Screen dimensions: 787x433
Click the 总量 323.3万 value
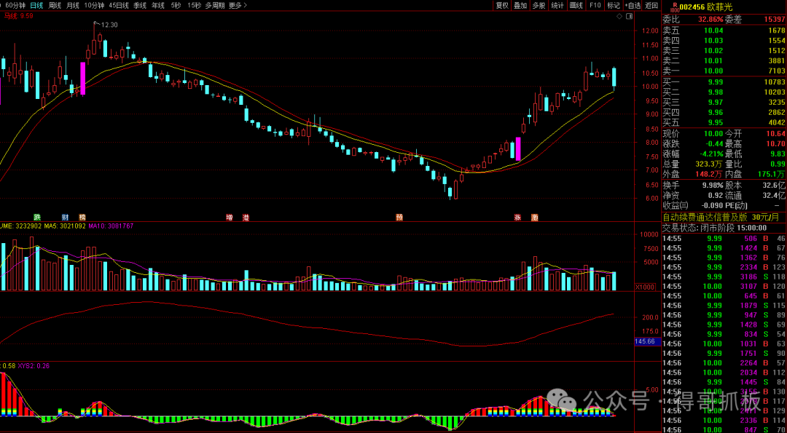[x=710, y=164]
